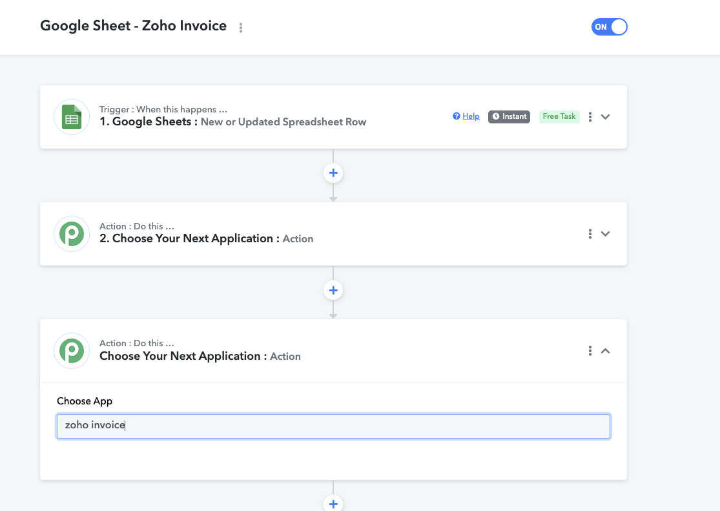The image size is (720, 511).
Task: Add step between the two actions
Action: pos(333,291)
